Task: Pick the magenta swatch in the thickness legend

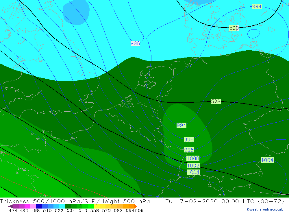Action: click(27, 206)
